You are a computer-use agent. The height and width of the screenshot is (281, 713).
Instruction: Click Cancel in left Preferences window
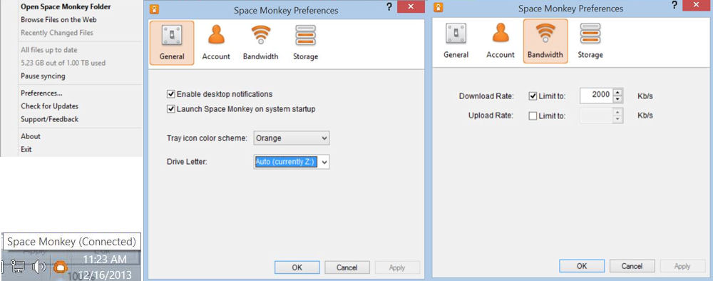click(x=347, y=267)
